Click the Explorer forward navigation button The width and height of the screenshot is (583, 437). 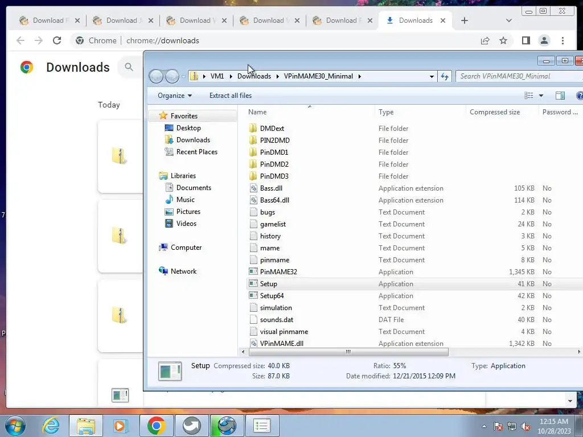coord(172,76)
